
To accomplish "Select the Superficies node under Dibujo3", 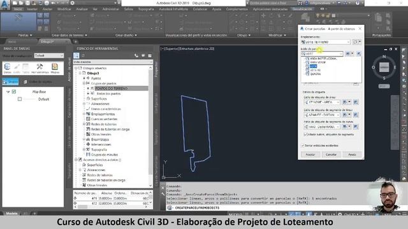I will [99, 99].
